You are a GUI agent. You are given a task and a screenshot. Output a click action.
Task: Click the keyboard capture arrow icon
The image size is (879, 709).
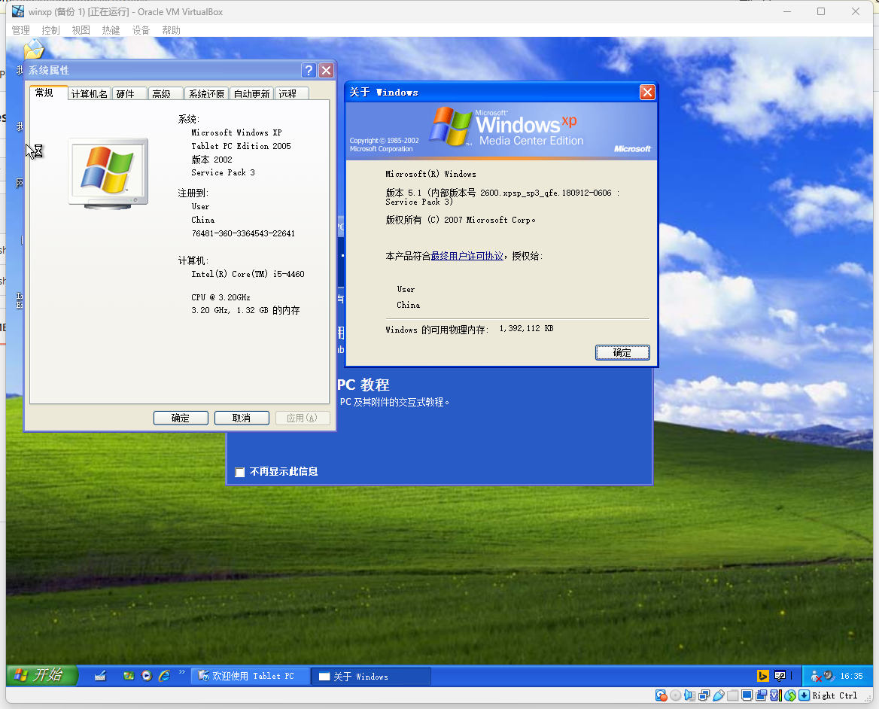coord(804,695)
